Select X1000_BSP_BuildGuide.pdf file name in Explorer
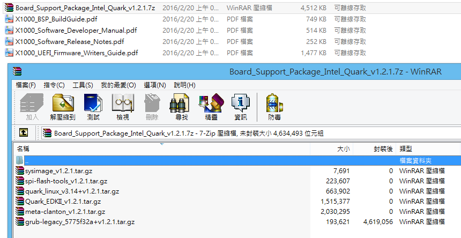 click(x=56, y=19)
